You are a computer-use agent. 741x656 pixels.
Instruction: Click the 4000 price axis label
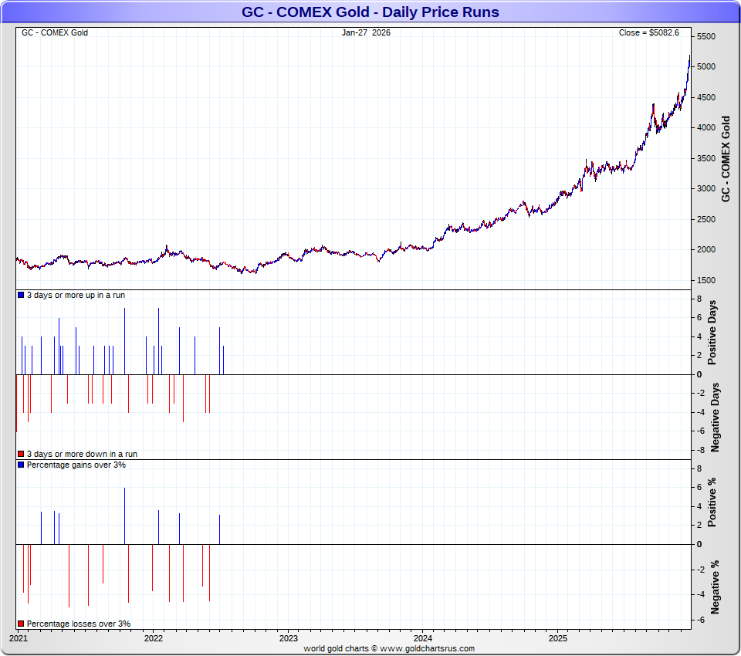tap(706, 127)
